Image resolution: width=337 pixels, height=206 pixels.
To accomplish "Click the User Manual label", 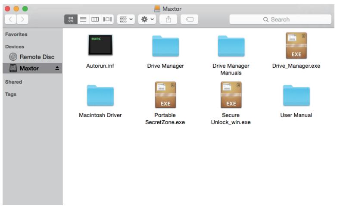I will [x=296, y=115].
